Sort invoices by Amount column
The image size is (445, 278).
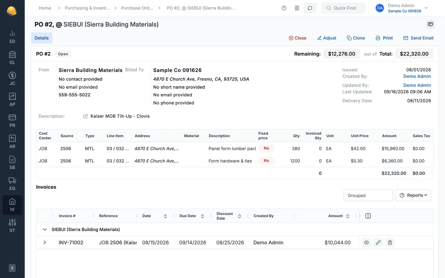(x=348, y=216)
